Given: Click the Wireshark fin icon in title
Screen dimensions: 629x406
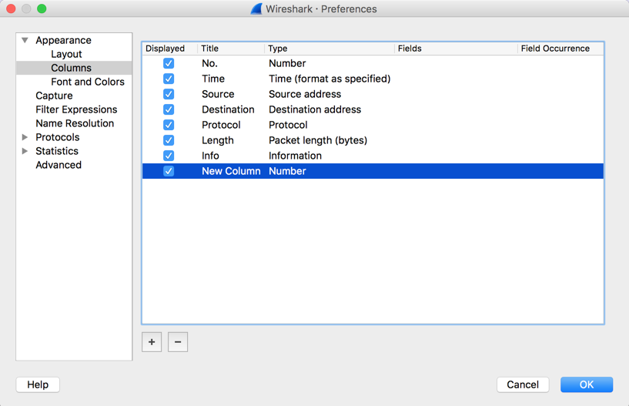Looking at the screenshot, I should (x=256, y=8).
